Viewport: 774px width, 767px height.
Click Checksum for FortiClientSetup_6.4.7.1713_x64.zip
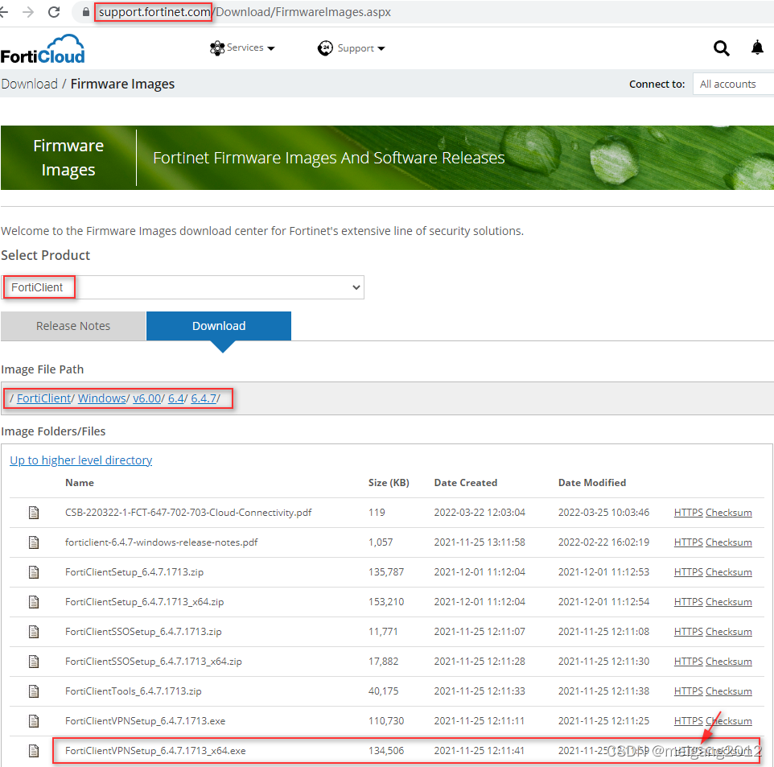[729, 601]
